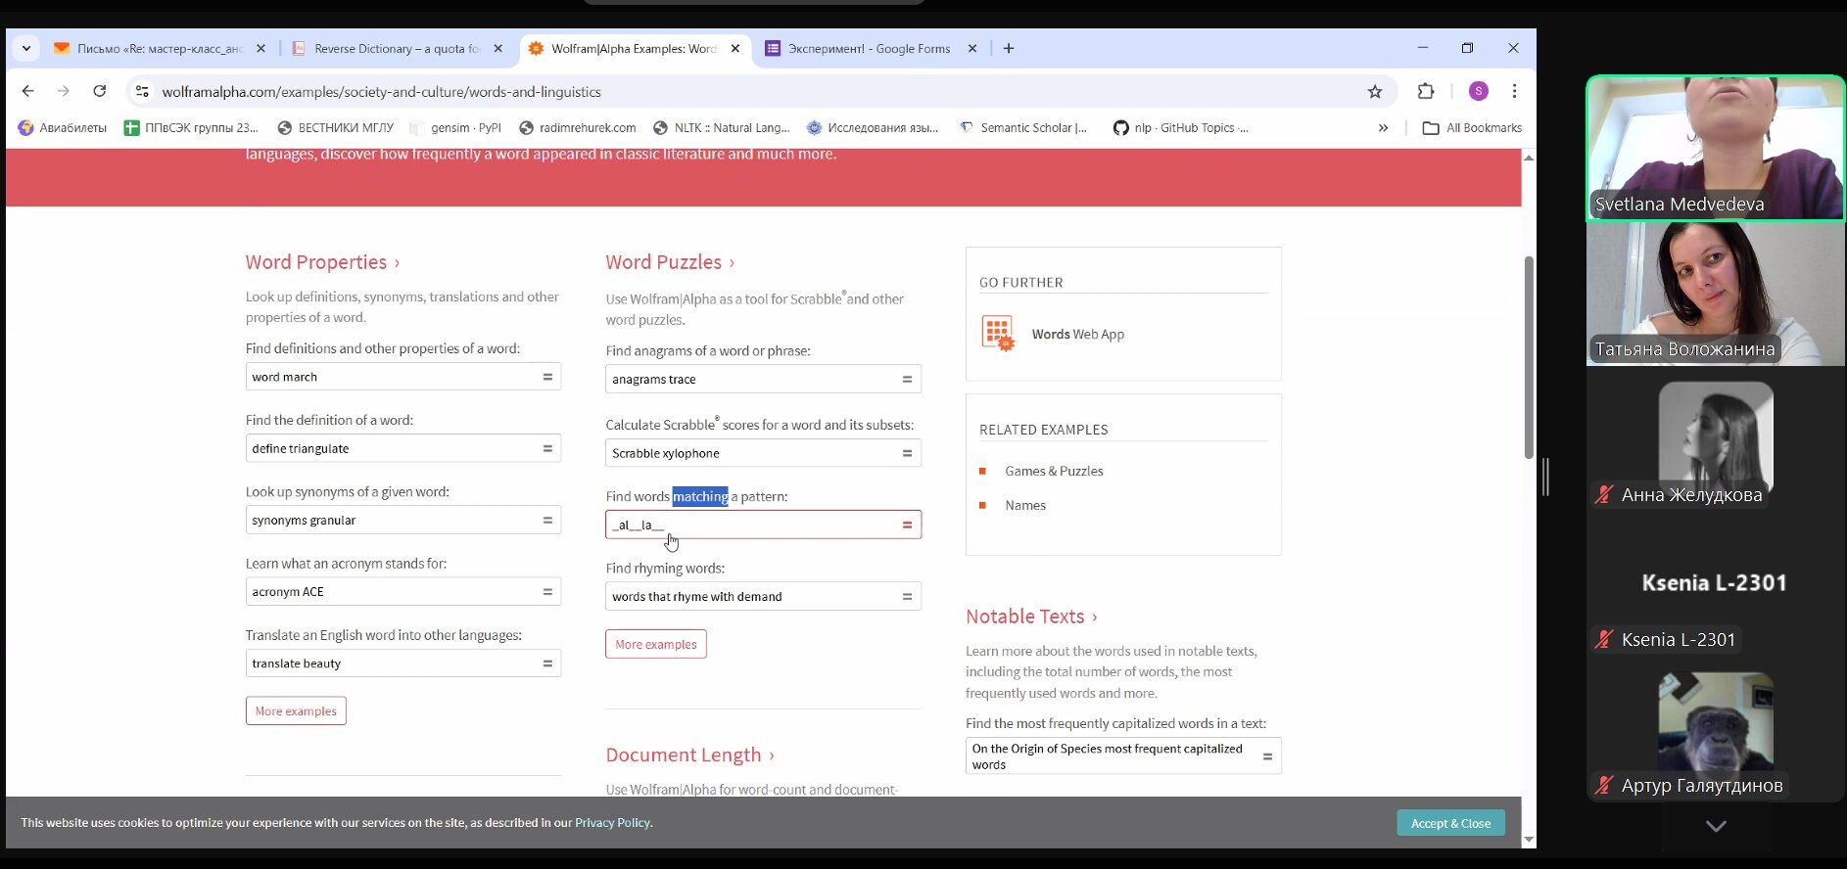This screenshot has height=869, width=1847.
Task: Expand participant list with the down chevron
Action: pyautogui.click(x=1716, y=826)
